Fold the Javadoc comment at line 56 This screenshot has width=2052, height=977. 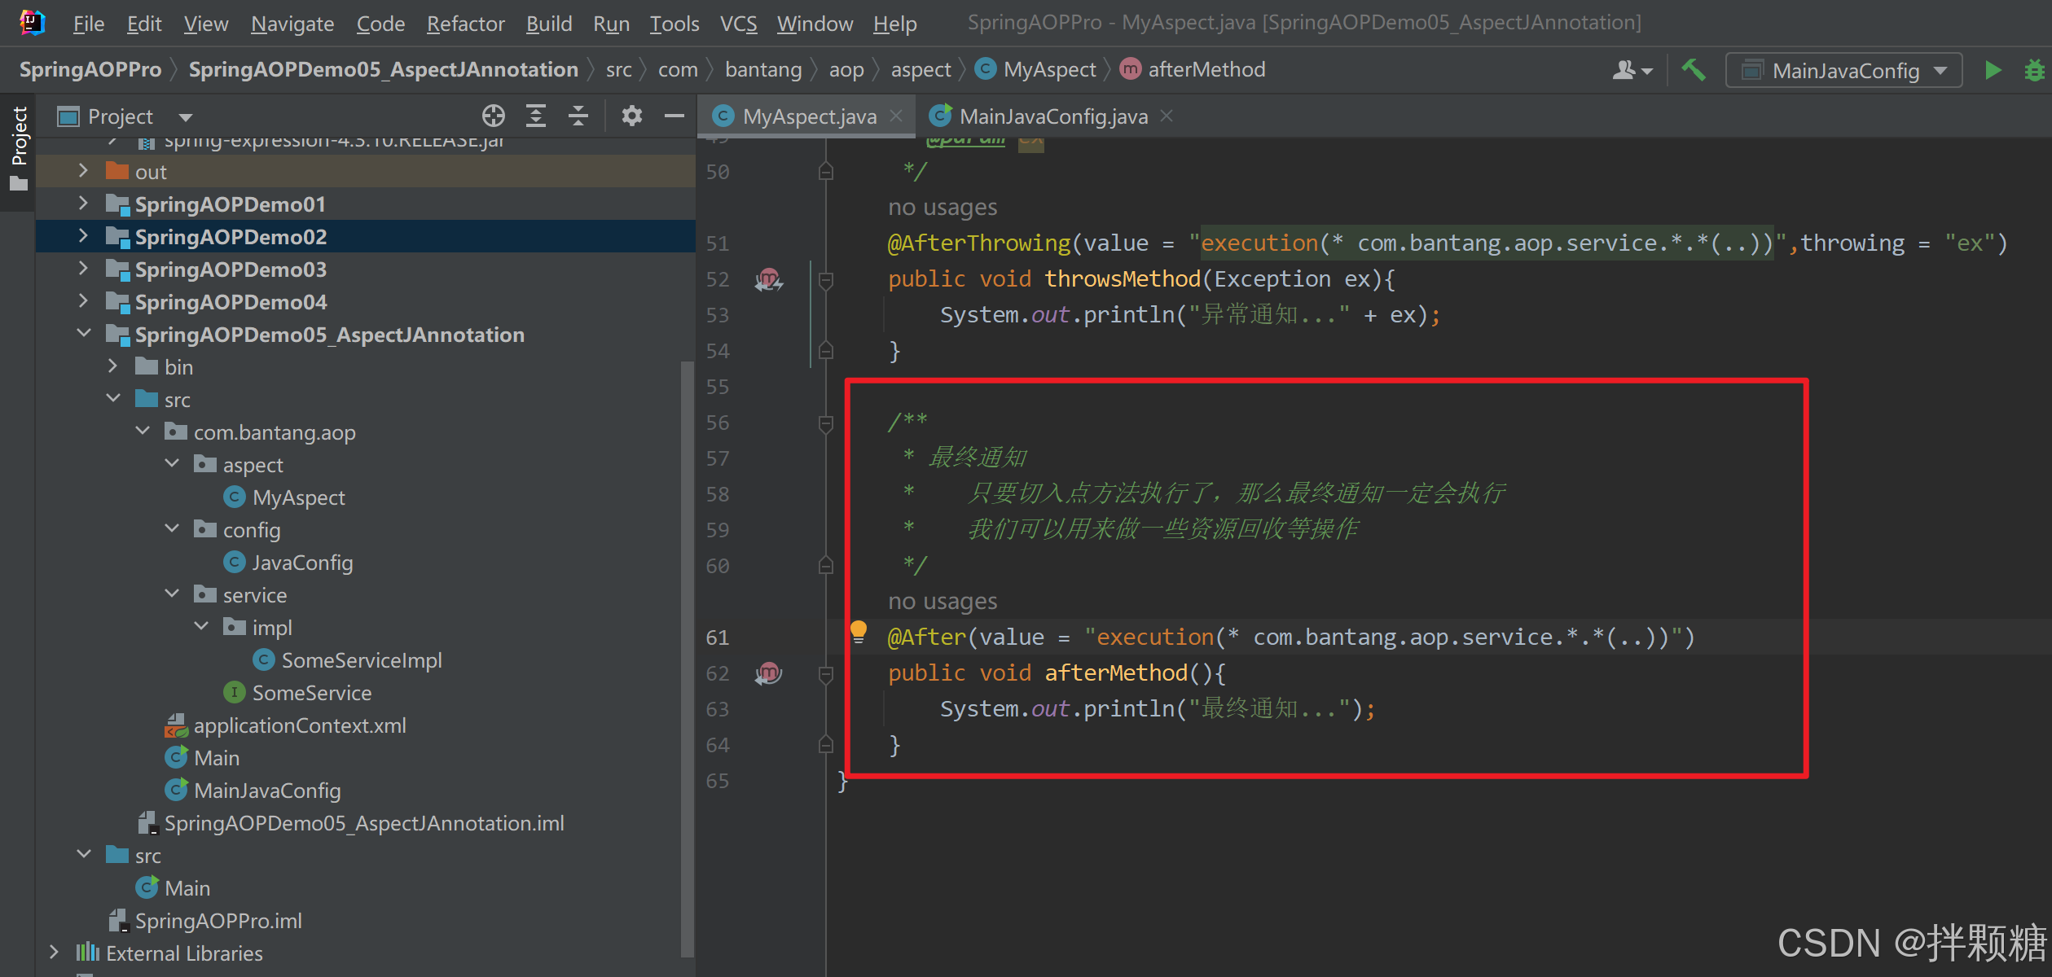825,423
